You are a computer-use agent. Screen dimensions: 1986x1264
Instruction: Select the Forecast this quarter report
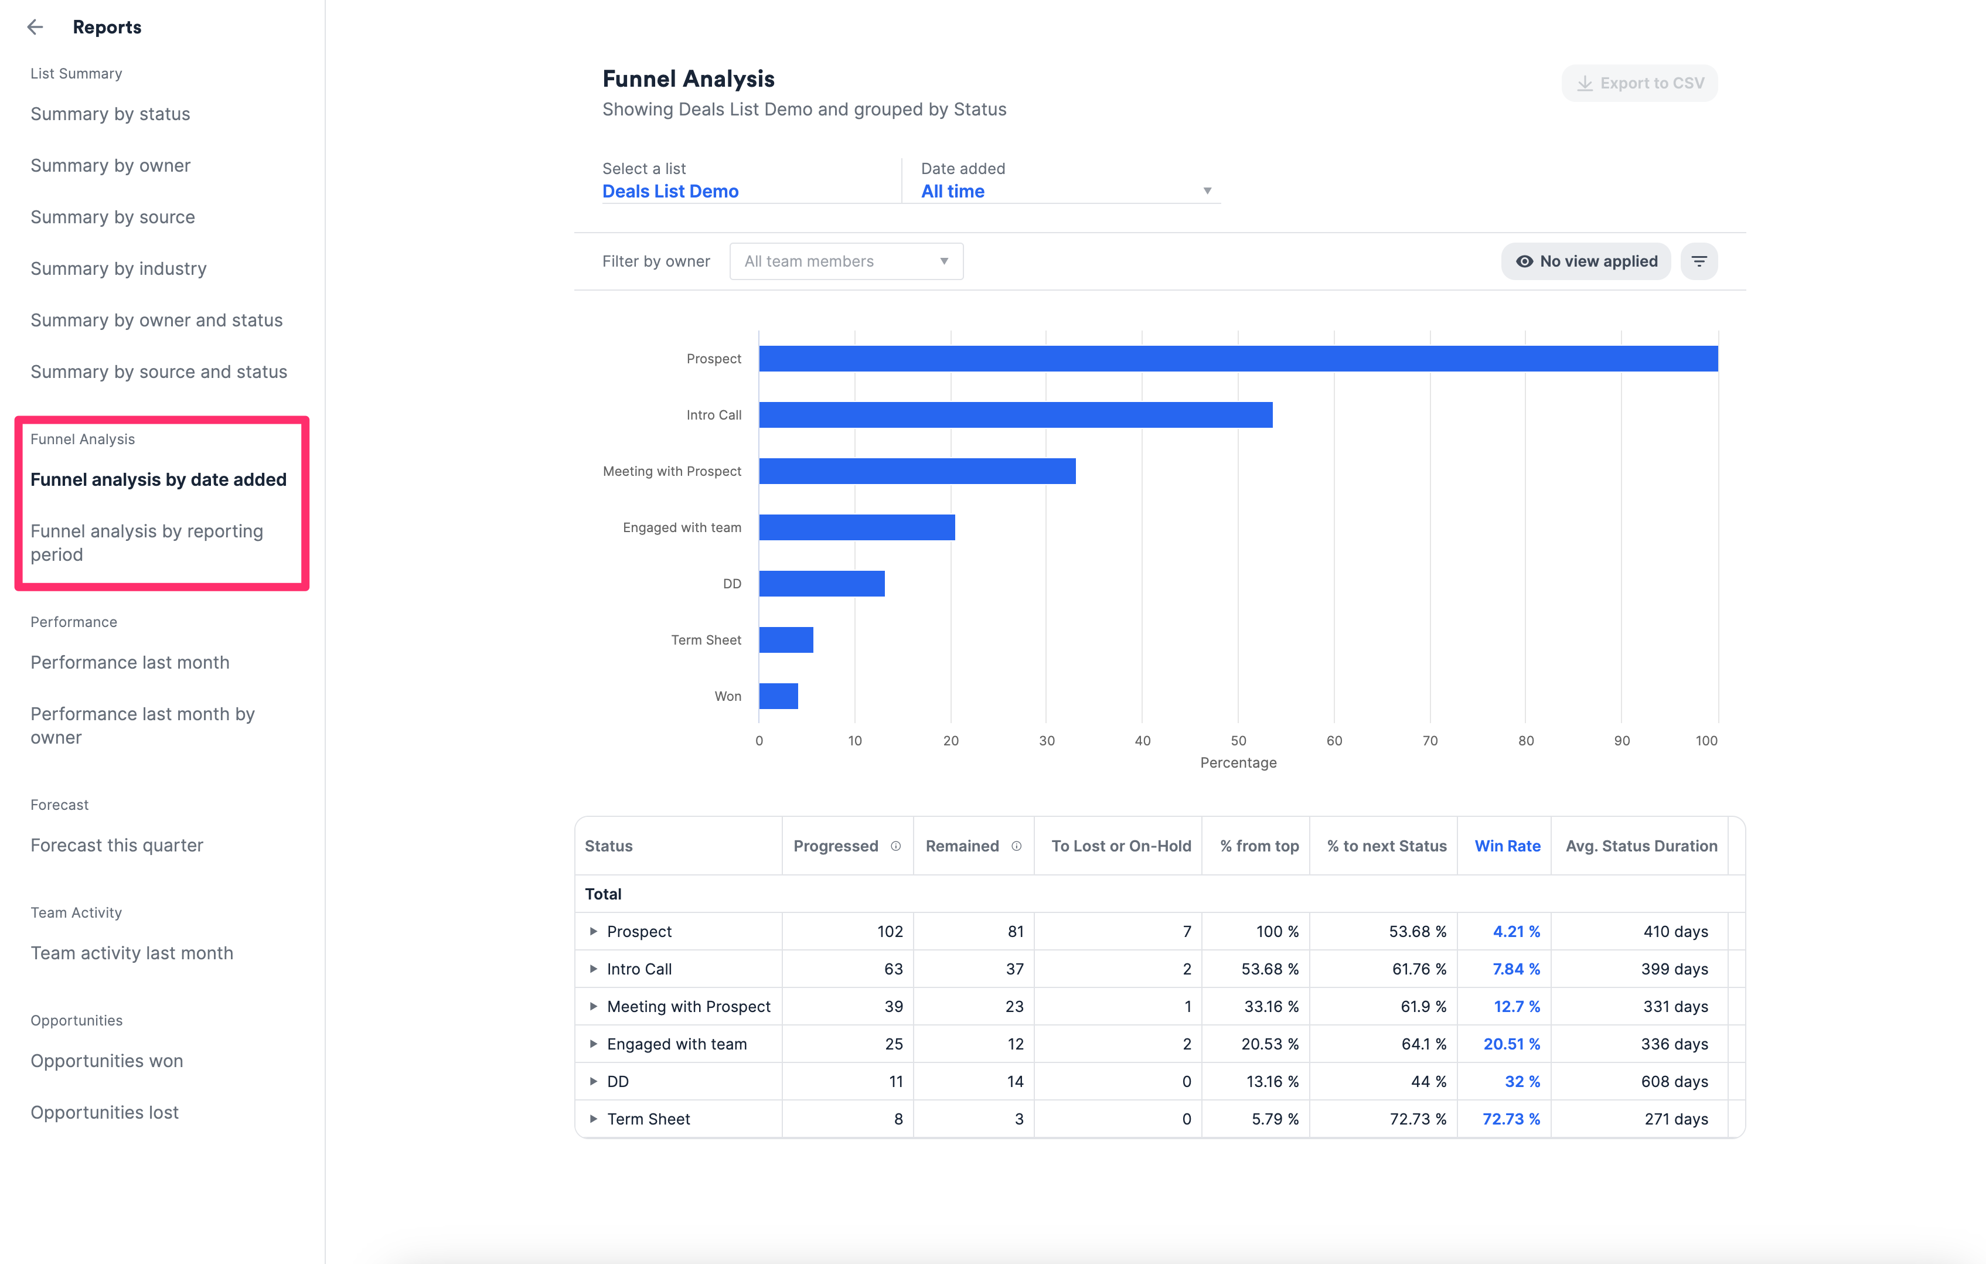pos(116,844)
